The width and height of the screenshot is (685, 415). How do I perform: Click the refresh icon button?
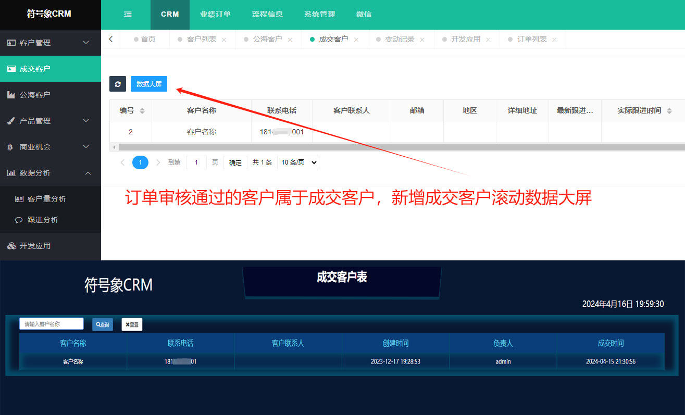pyautogui.click(x=118, y=84)
